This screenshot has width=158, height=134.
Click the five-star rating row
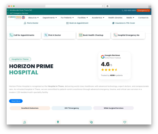tap(109, 70)
